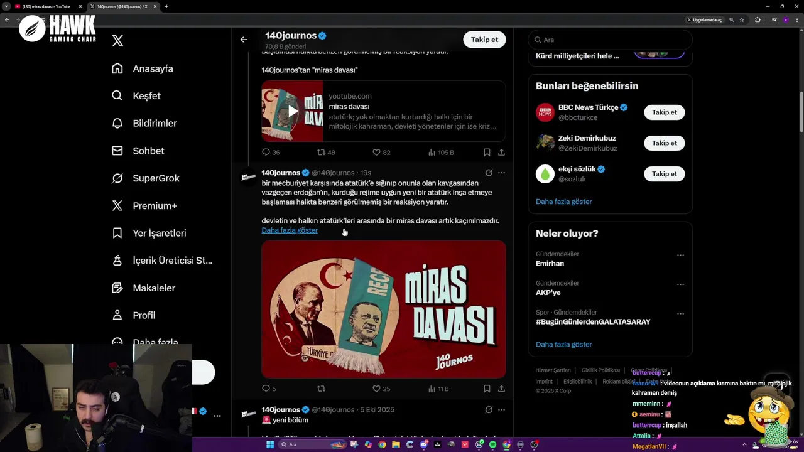
Task: Reply to the post with 36 comments
Action: coord(271,153)
